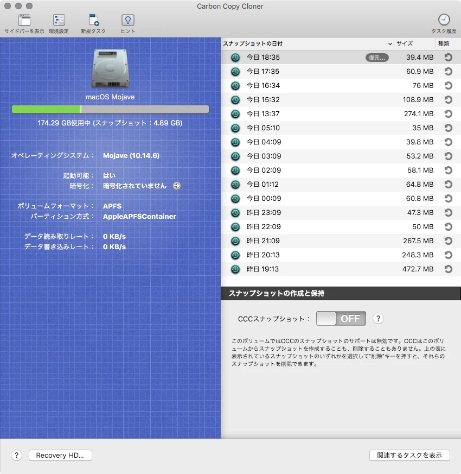461x474 pixels.
Task: Click the macOS Mojave hard drive icon
Action: (110, 68)
